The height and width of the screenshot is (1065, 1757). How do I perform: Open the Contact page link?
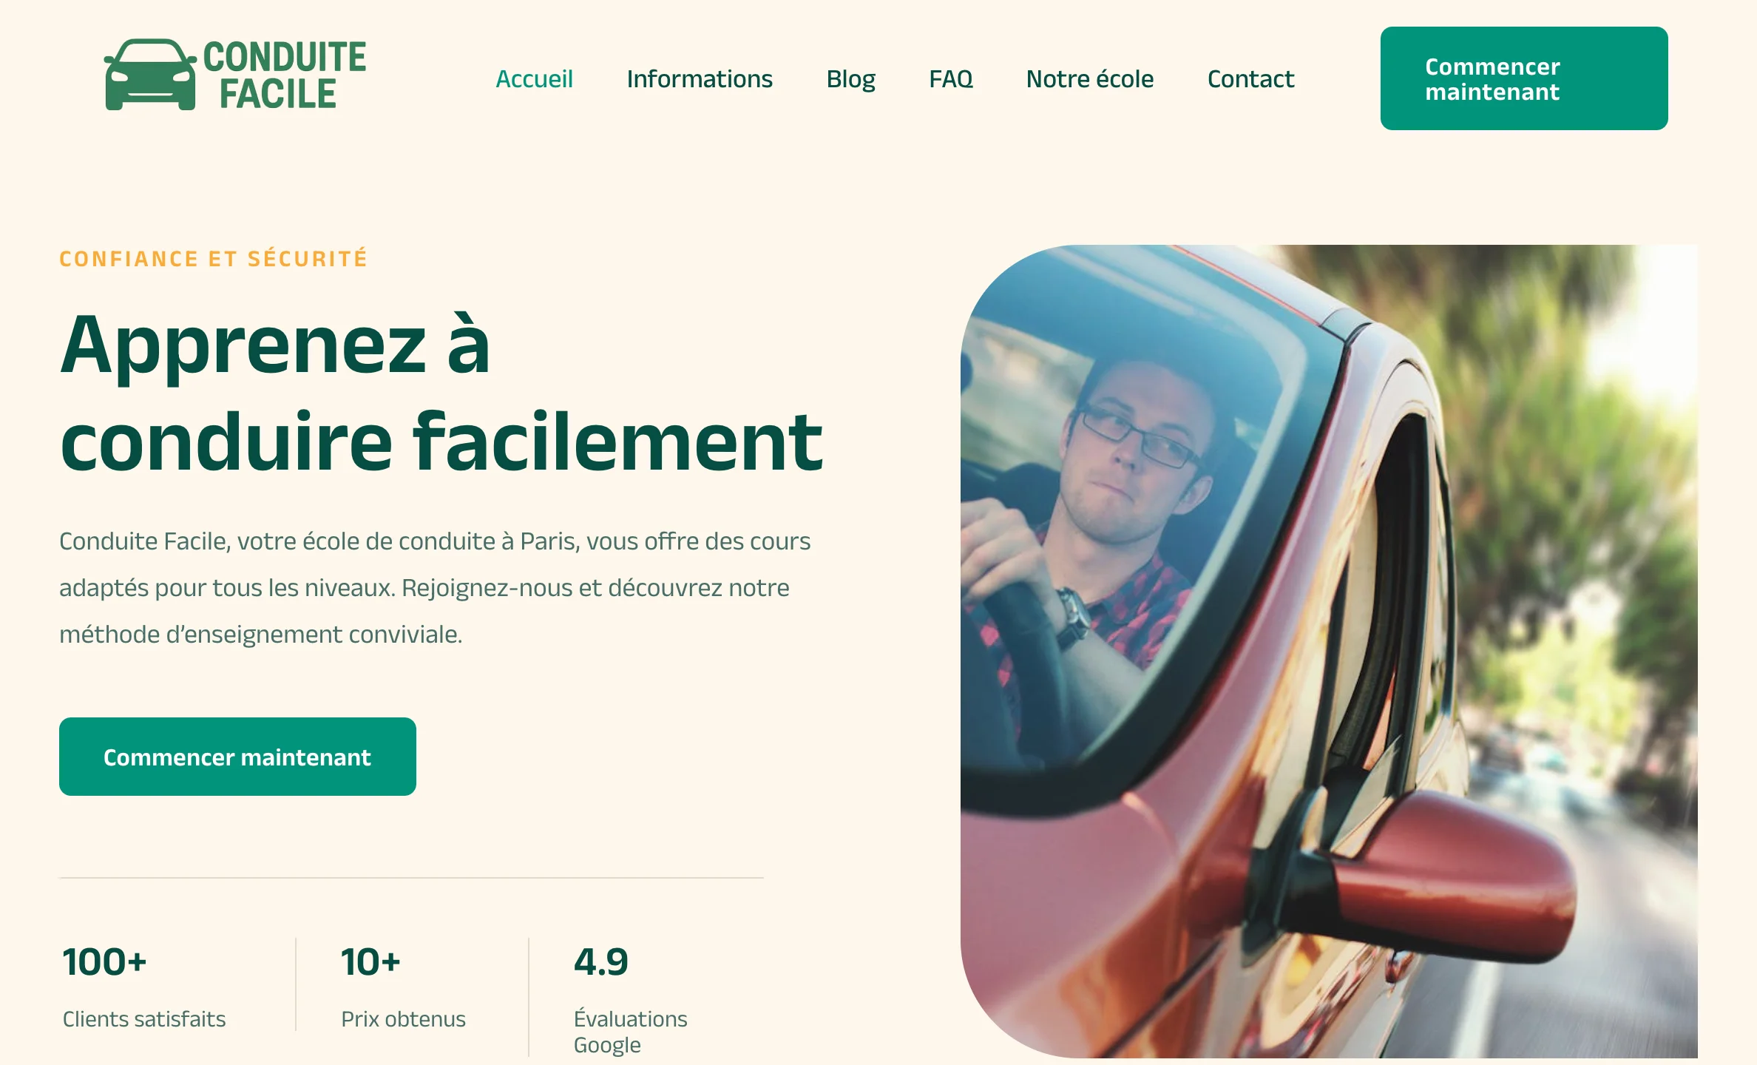pyautogui.click(x=1250, y=78)
